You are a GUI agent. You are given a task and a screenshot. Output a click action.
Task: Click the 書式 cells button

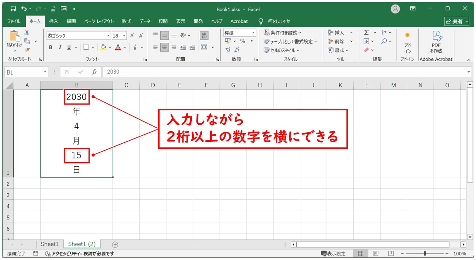(338, 50)
